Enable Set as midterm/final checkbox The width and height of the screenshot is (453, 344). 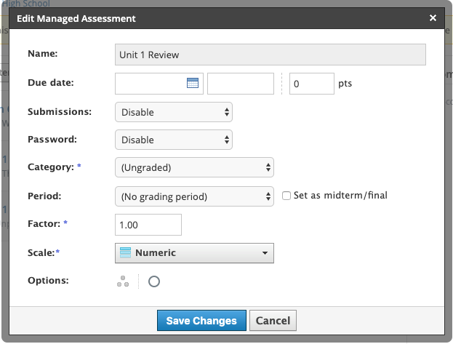click(x=286, y=196)
